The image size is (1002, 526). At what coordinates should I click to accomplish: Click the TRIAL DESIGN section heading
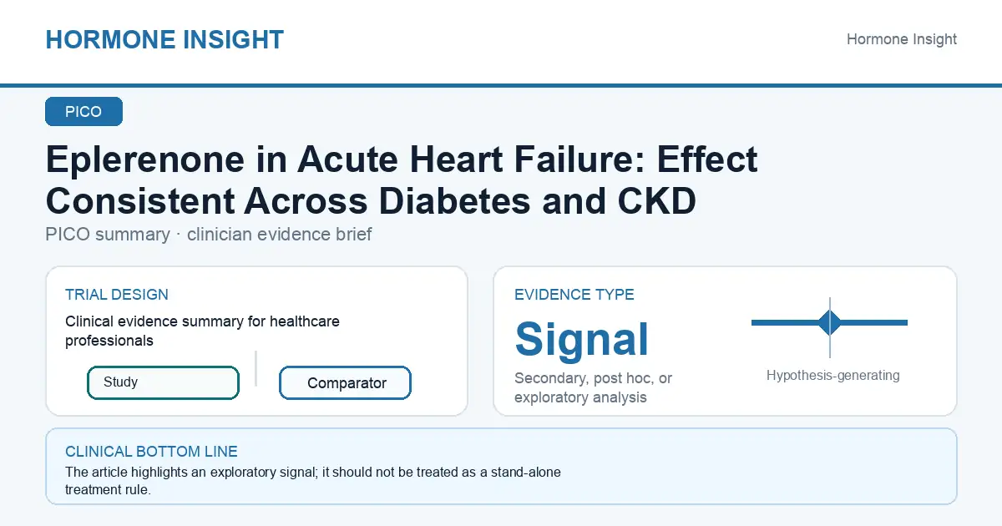coord(117,295)
